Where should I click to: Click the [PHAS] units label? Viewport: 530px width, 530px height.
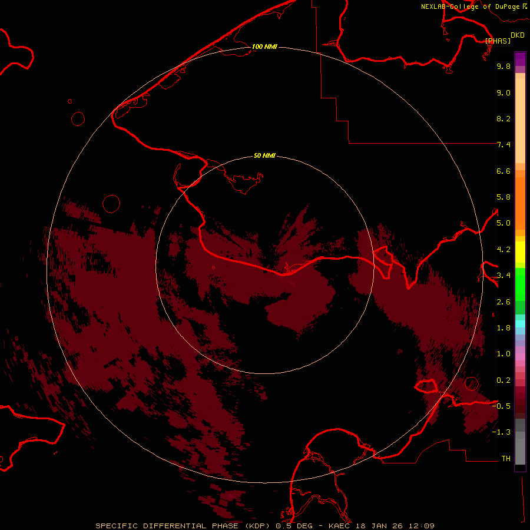tap(498, 41)
